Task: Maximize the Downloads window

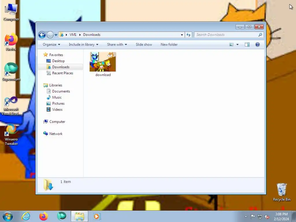Action: coord(249,27)
